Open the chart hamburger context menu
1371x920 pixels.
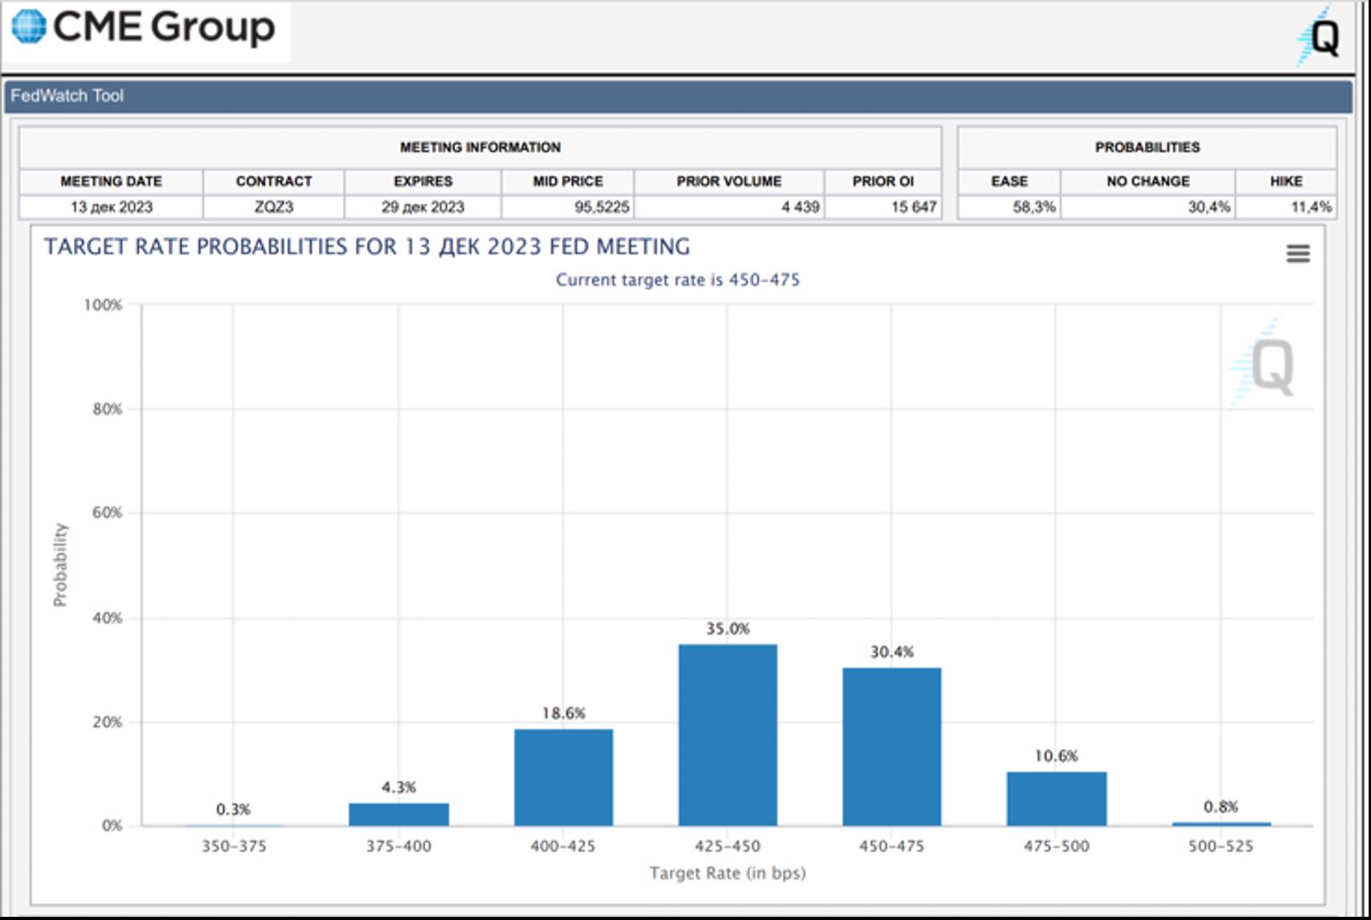pyautogui.click(x=1297, y=254)
